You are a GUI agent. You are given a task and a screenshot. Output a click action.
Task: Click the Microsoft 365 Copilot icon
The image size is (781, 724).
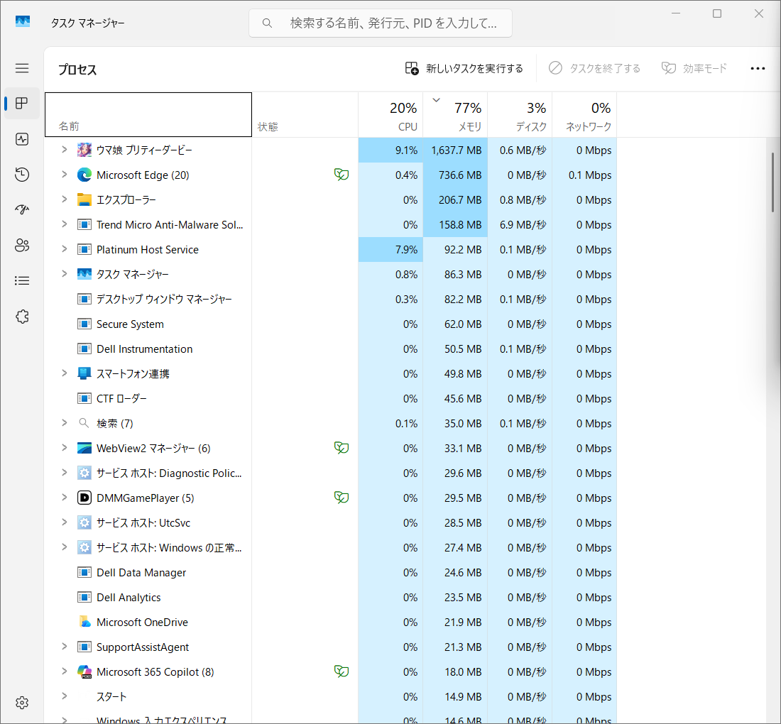click(84, 671)
